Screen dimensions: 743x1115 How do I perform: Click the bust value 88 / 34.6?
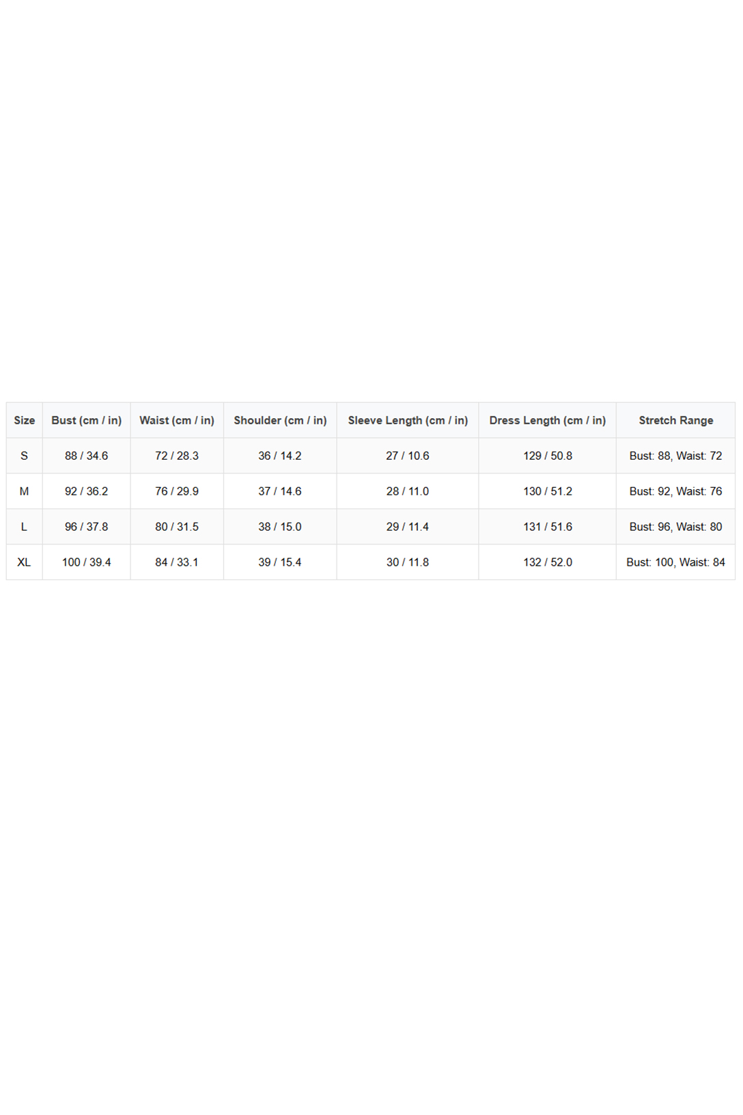87,456
